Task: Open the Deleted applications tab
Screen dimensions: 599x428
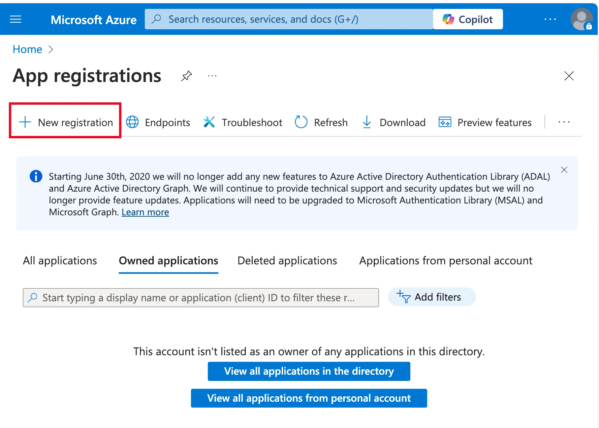Action: pyautogui.click(x=287, y=261)
